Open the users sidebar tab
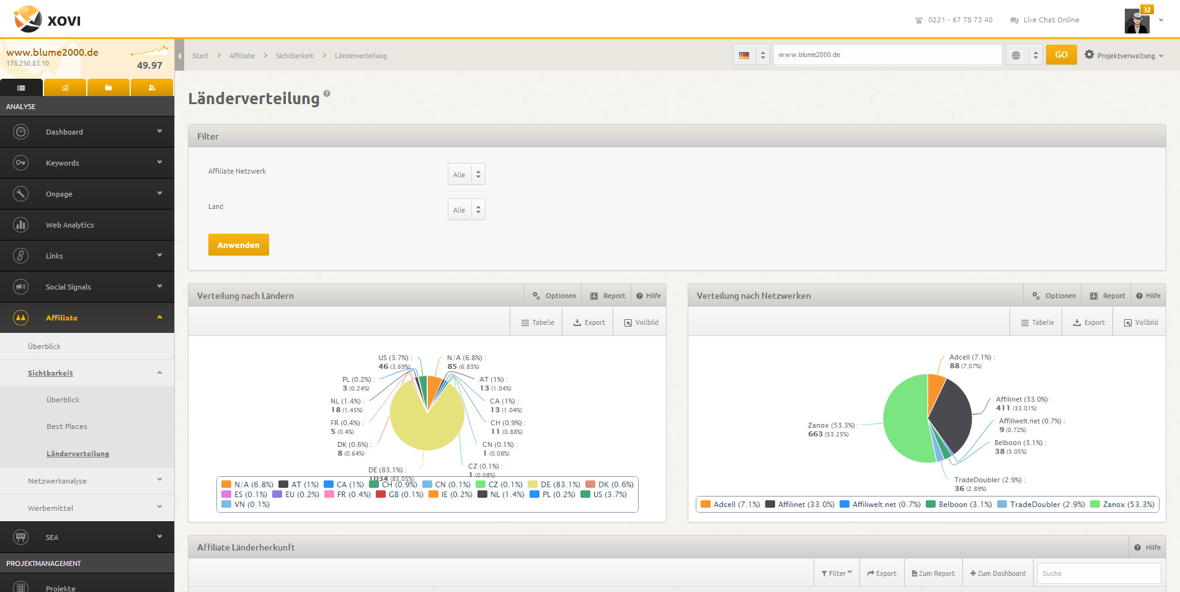The image size is (1180, 592). tap(152, 87)
